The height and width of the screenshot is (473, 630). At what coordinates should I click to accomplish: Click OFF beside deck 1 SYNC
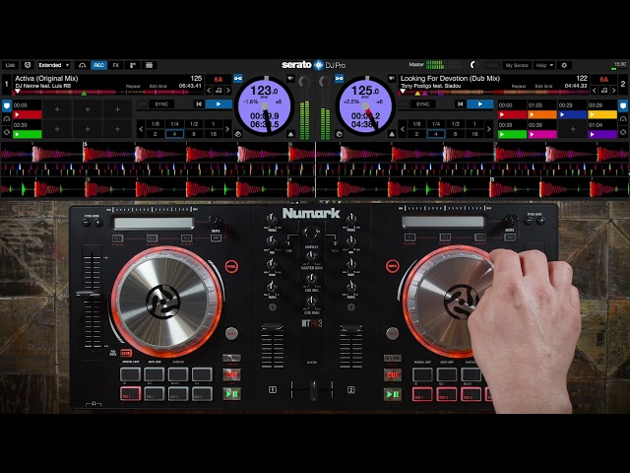click(x=142, y=104)
